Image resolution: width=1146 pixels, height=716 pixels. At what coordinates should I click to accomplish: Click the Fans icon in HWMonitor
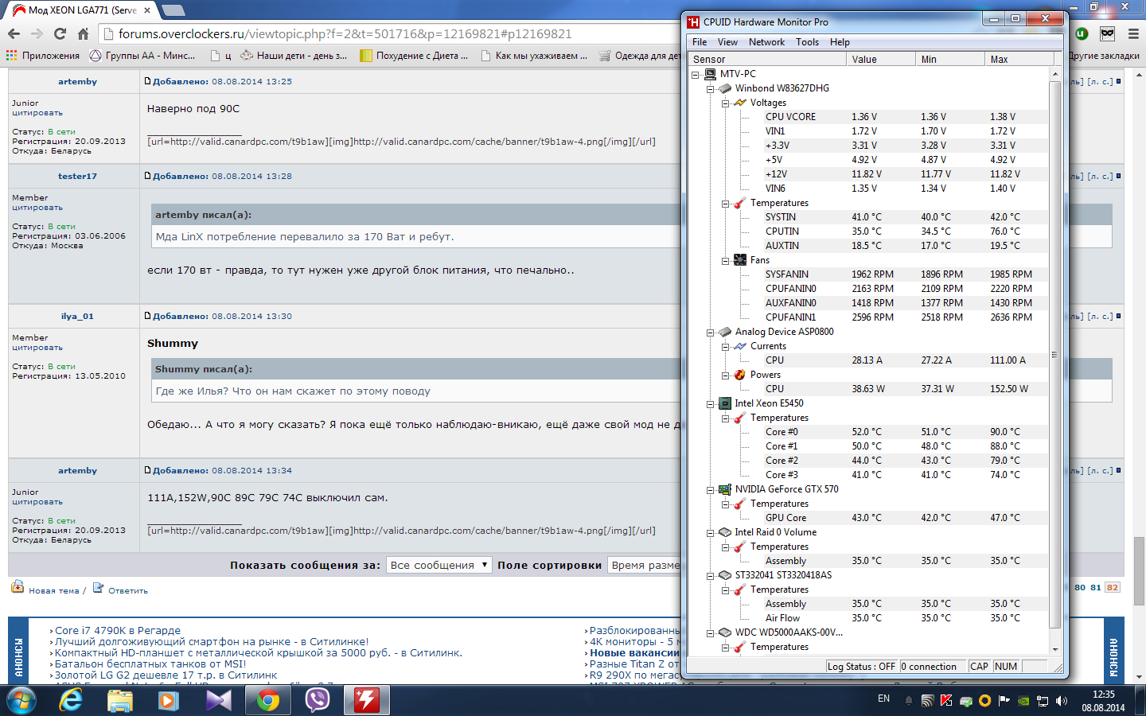click(x=740, y=260)
